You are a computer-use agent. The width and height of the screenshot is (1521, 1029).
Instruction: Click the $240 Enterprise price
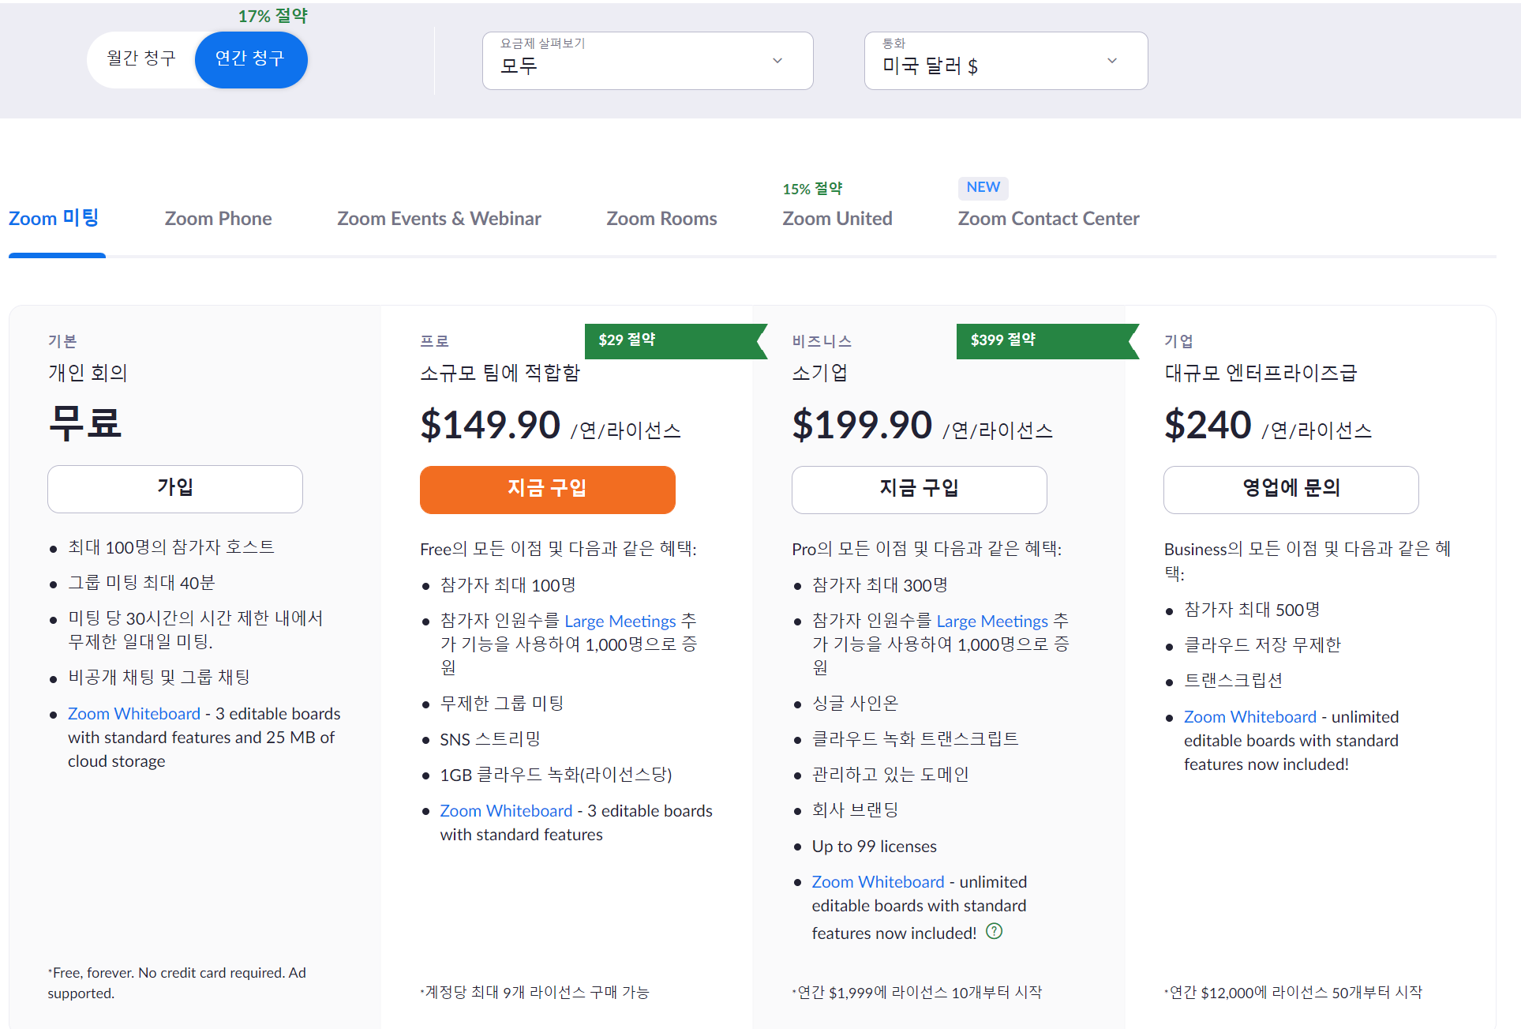click(x=1208, y=425)
